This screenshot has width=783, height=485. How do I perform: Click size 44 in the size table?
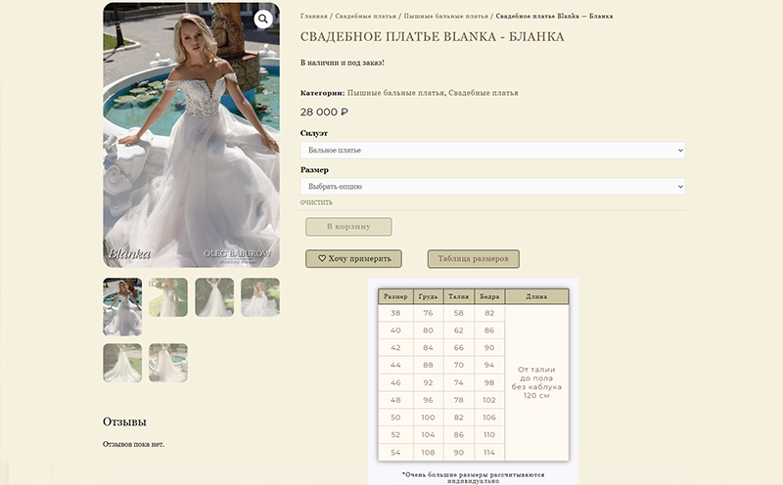tap(395, 366)
